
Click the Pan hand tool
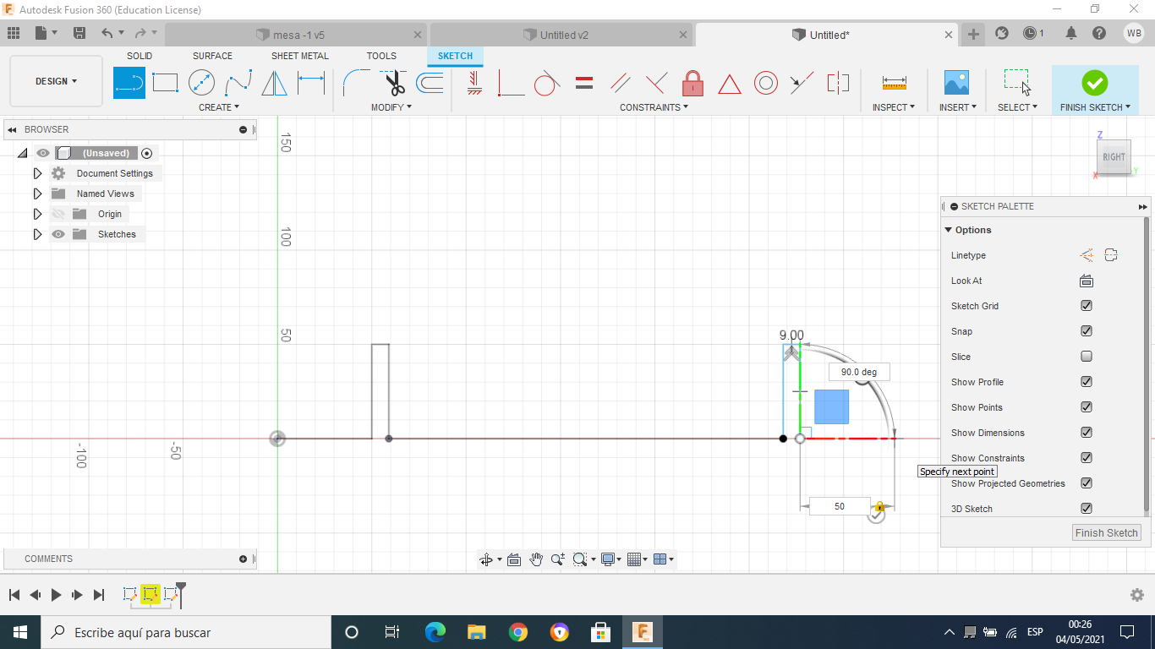[536, 559]
